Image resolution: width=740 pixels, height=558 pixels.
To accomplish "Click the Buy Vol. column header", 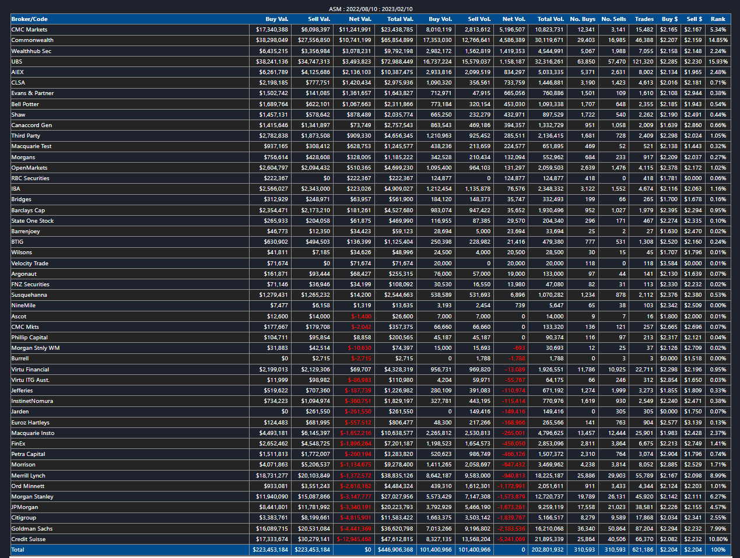I will [440, 19].
